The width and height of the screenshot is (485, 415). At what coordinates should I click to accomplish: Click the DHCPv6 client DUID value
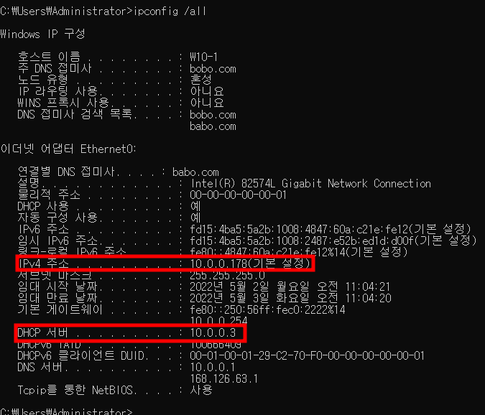tap(307, 355)
